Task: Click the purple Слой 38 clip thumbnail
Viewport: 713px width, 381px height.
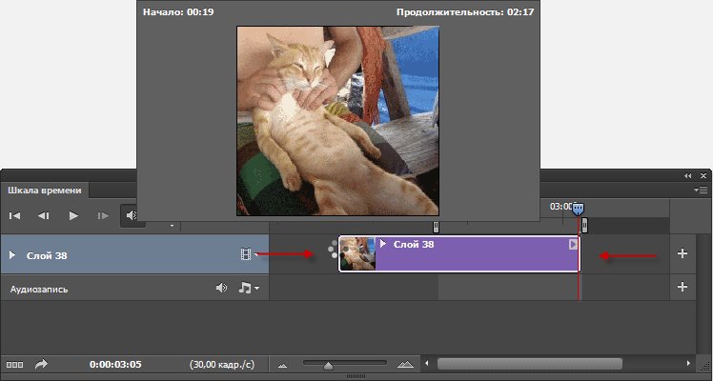Action: click(x=357, y=254)
